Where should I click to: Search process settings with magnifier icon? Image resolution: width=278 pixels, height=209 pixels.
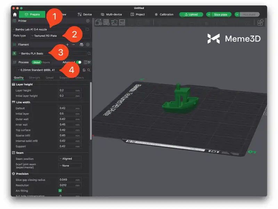89,70
